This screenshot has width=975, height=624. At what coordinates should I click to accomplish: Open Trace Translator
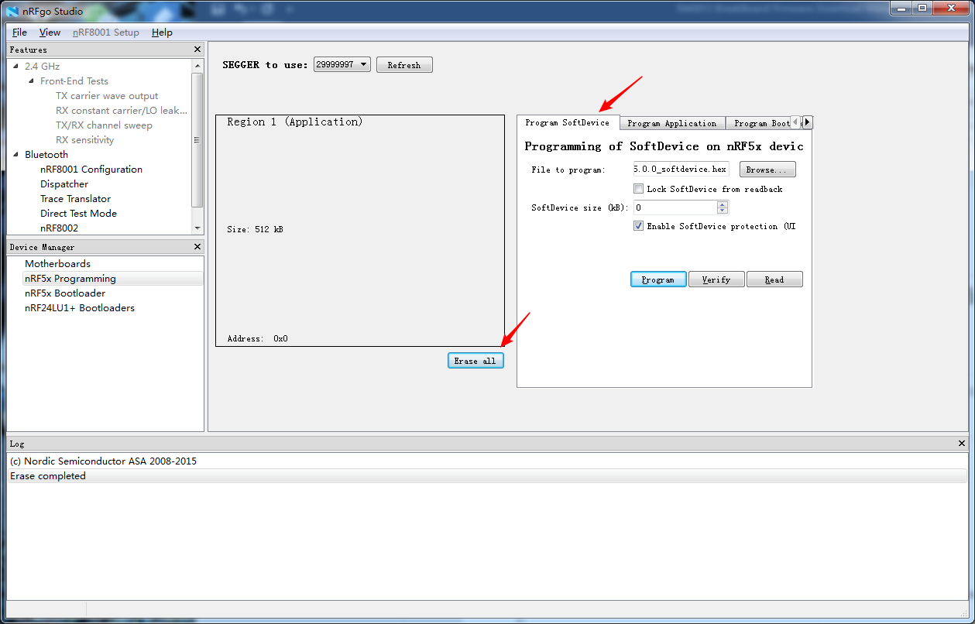coord(75,199)
